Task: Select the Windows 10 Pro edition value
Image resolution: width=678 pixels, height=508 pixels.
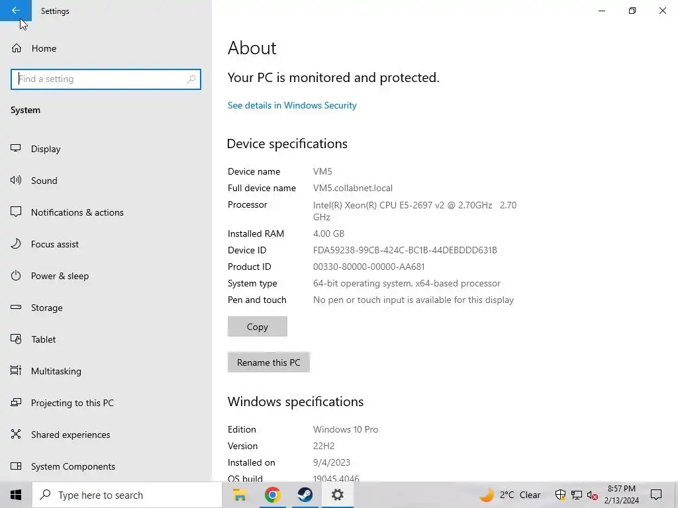Action: pos(346,429)
